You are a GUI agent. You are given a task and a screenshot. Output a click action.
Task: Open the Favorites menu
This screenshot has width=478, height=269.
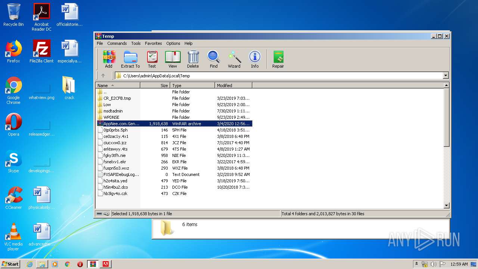153,43
